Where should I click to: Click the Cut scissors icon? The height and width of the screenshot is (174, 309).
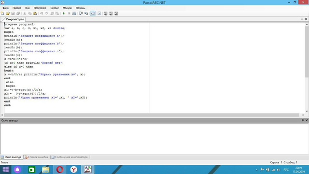click(x=25, y=14)
